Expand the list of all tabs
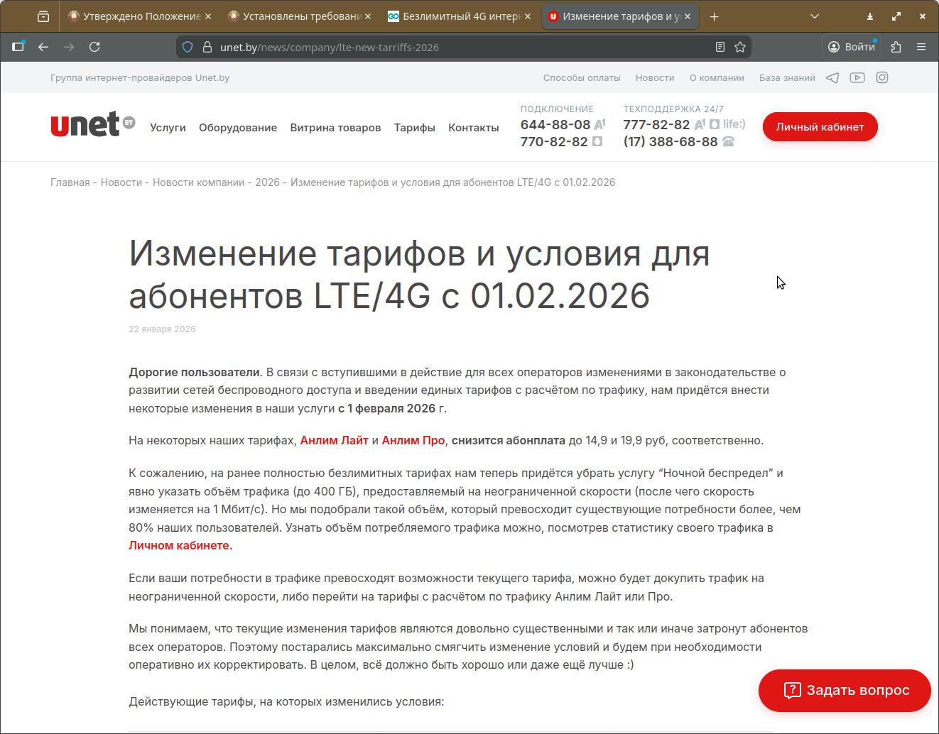The image size is (939, 734). pos(815,16)
